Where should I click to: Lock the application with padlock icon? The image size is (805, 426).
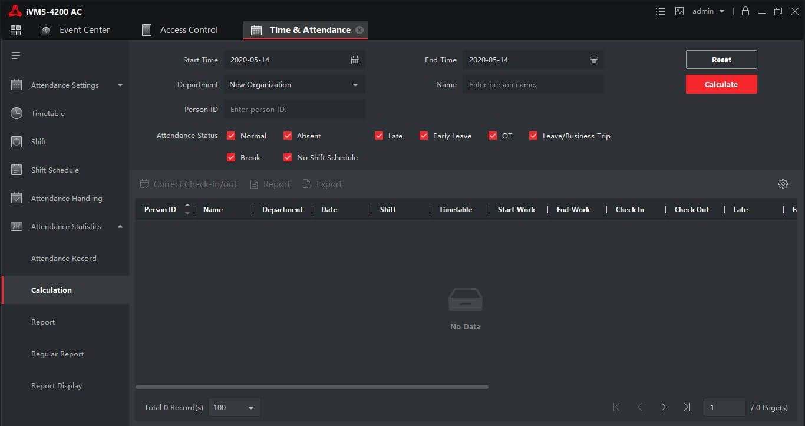(x=745, y=11)
